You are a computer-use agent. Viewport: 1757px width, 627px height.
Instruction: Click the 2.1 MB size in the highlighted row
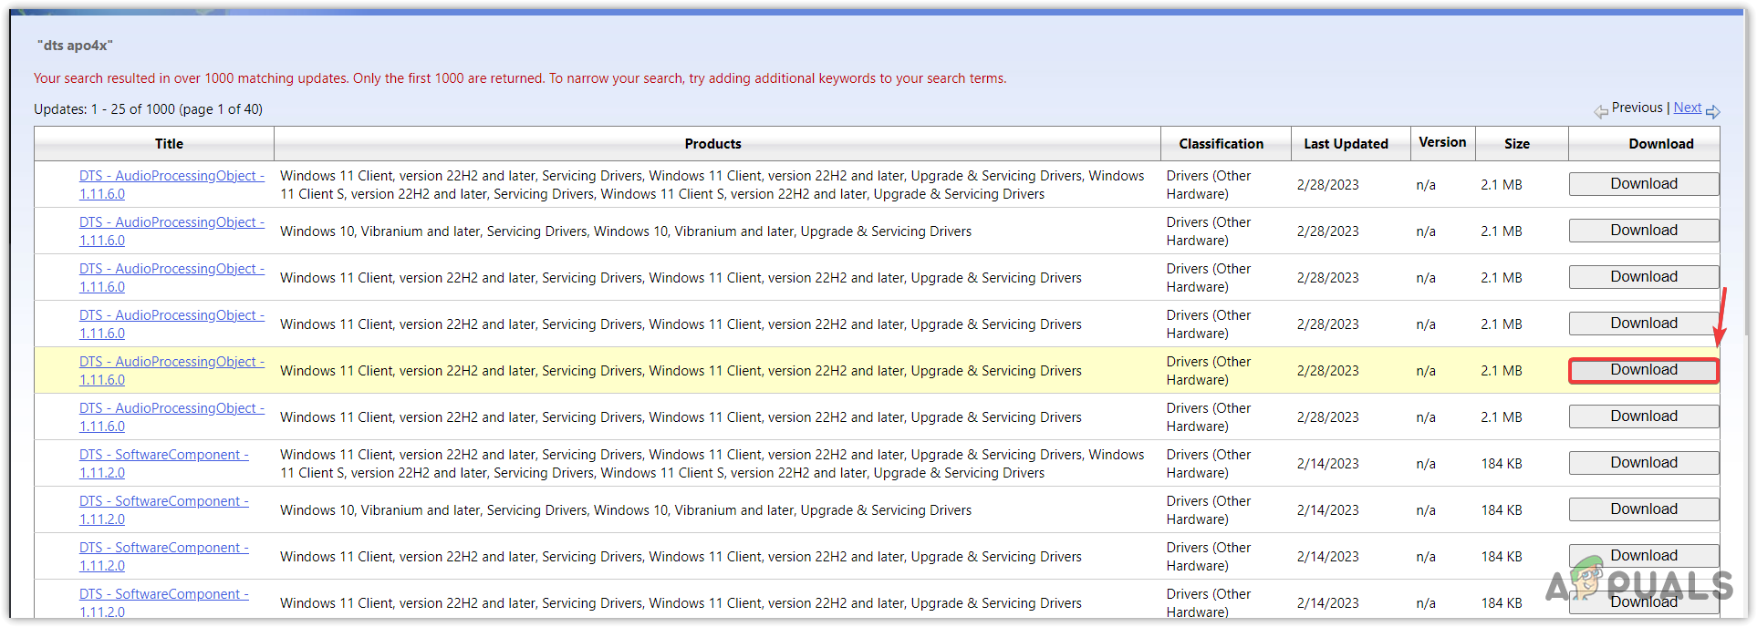pyautogui.click(x=1502, y=371)
